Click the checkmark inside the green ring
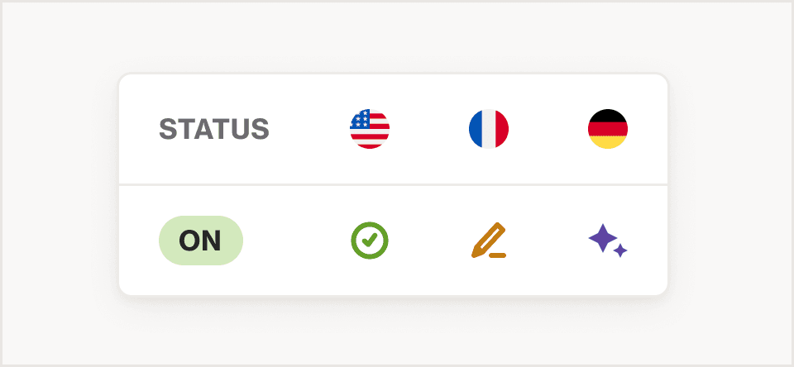This screenshot has height=367, width=794. point(370,241)
